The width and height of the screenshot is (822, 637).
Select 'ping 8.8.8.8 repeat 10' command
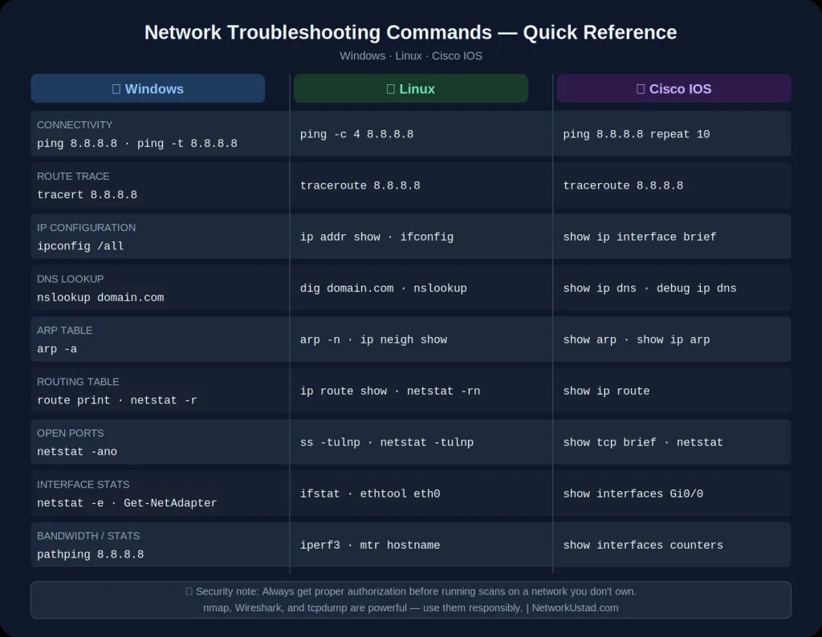[x=637, y=134]
